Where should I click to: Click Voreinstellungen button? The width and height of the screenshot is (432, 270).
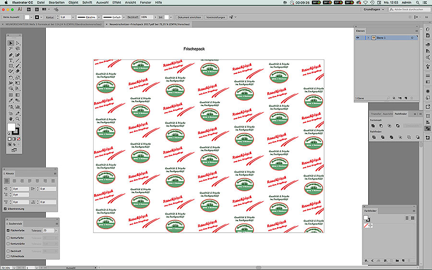(x=216, y=17)
